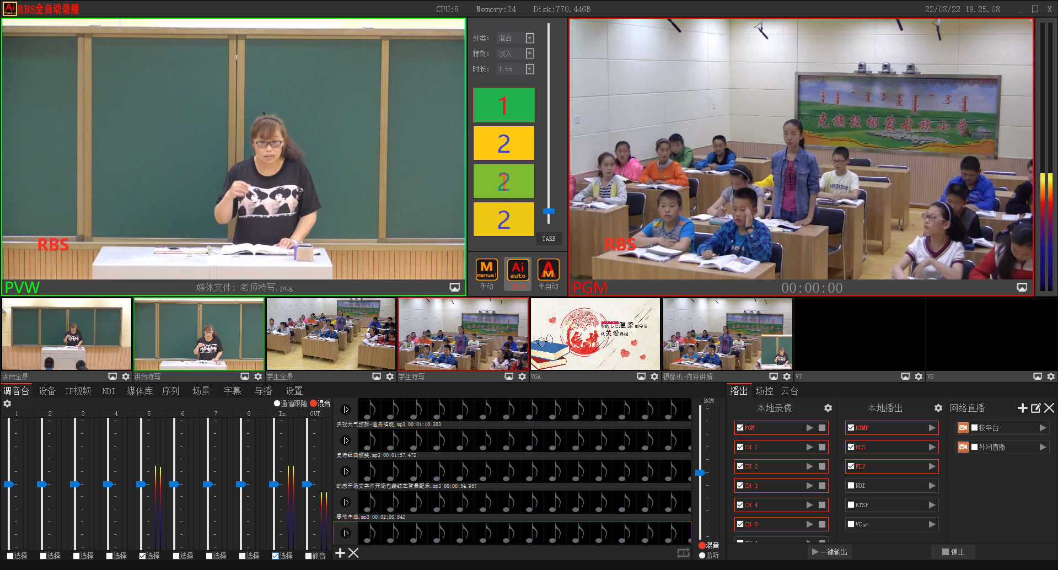Enable the NDI local output checkbox
1058x570 pixels.
point(851,486)
